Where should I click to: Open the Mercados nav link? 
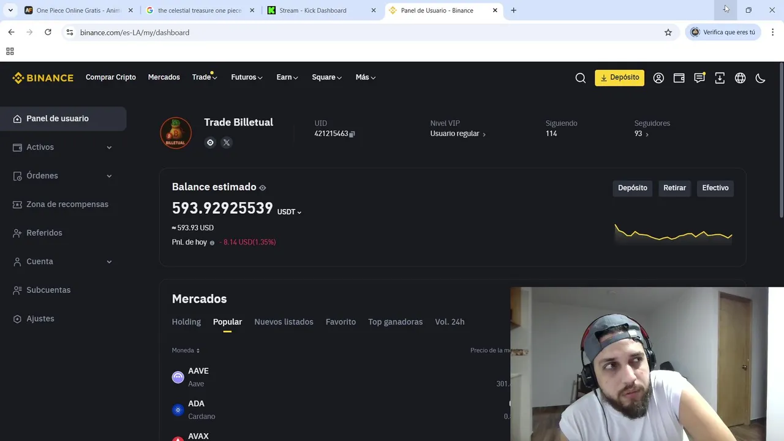coord(164,77)
